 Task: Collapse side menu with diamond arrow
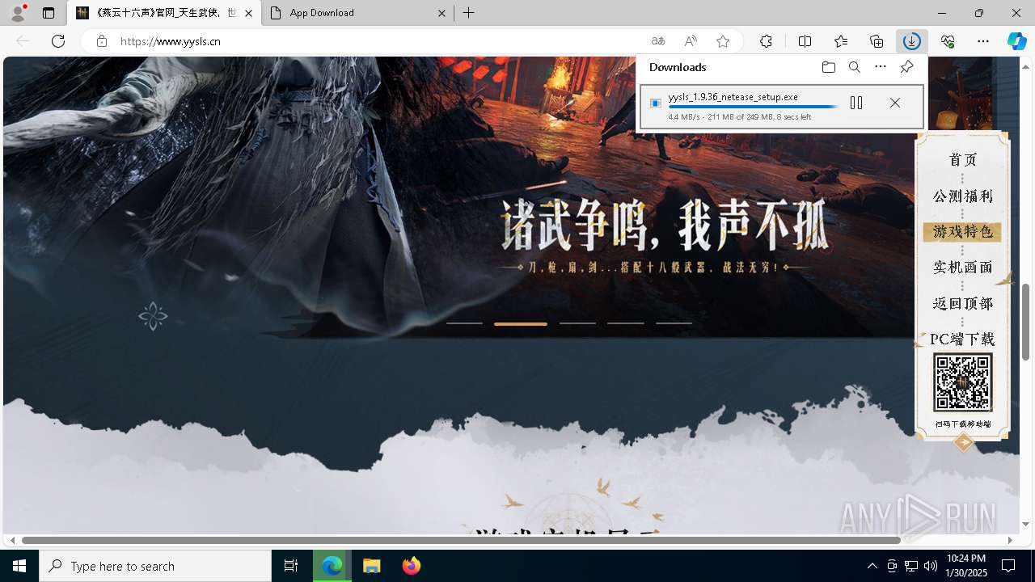click(x=963, y=442)
